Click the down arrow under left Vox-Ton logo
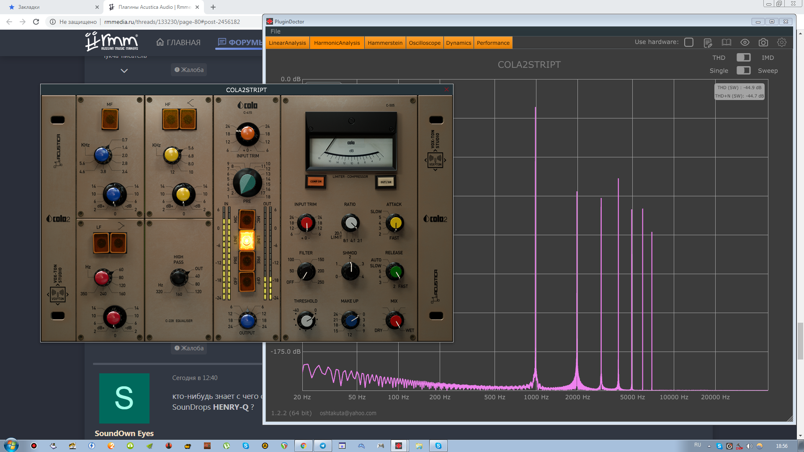This screenshot has width=804, height=452. click(58, 304)
